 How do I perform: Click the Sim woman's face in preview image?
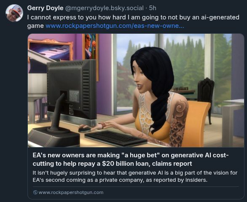140,78
